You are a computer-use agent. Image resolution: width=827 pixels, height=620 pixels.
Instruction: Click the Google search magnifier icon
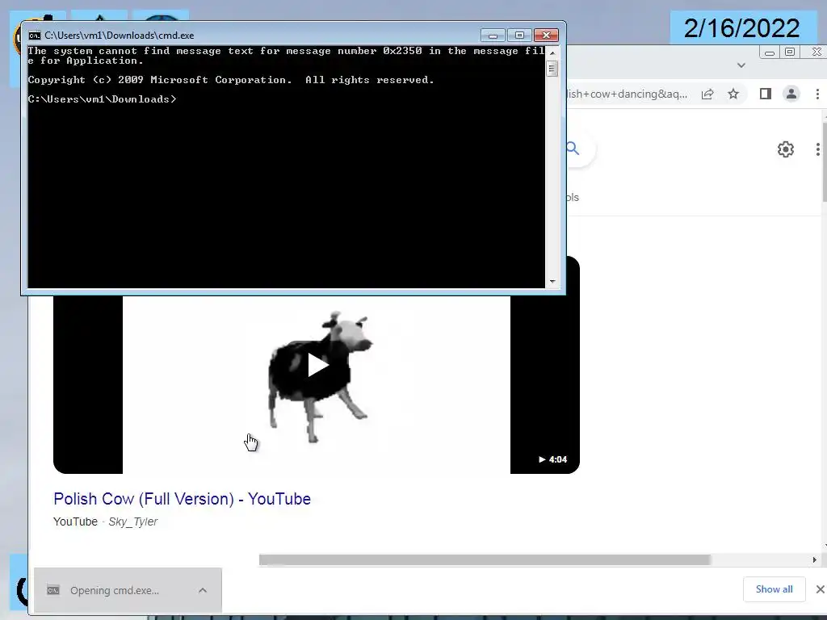tap(573, 149)
